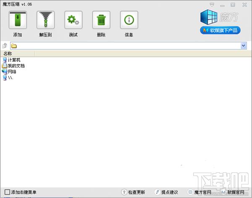252x198 pixels.
Task: Click the upload arrow icon beside 检查更新
Action: pyautogui.click(x=124, y=192)
